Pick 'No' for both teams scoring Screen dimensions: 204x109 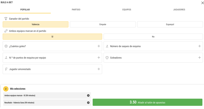tap(153, 37)
